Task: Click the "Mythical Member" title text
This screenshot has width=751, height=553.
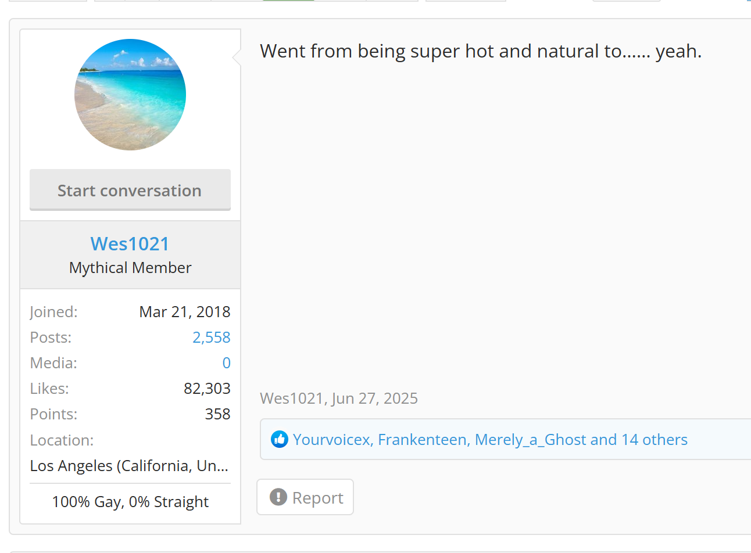Action: tap(130, 268)
